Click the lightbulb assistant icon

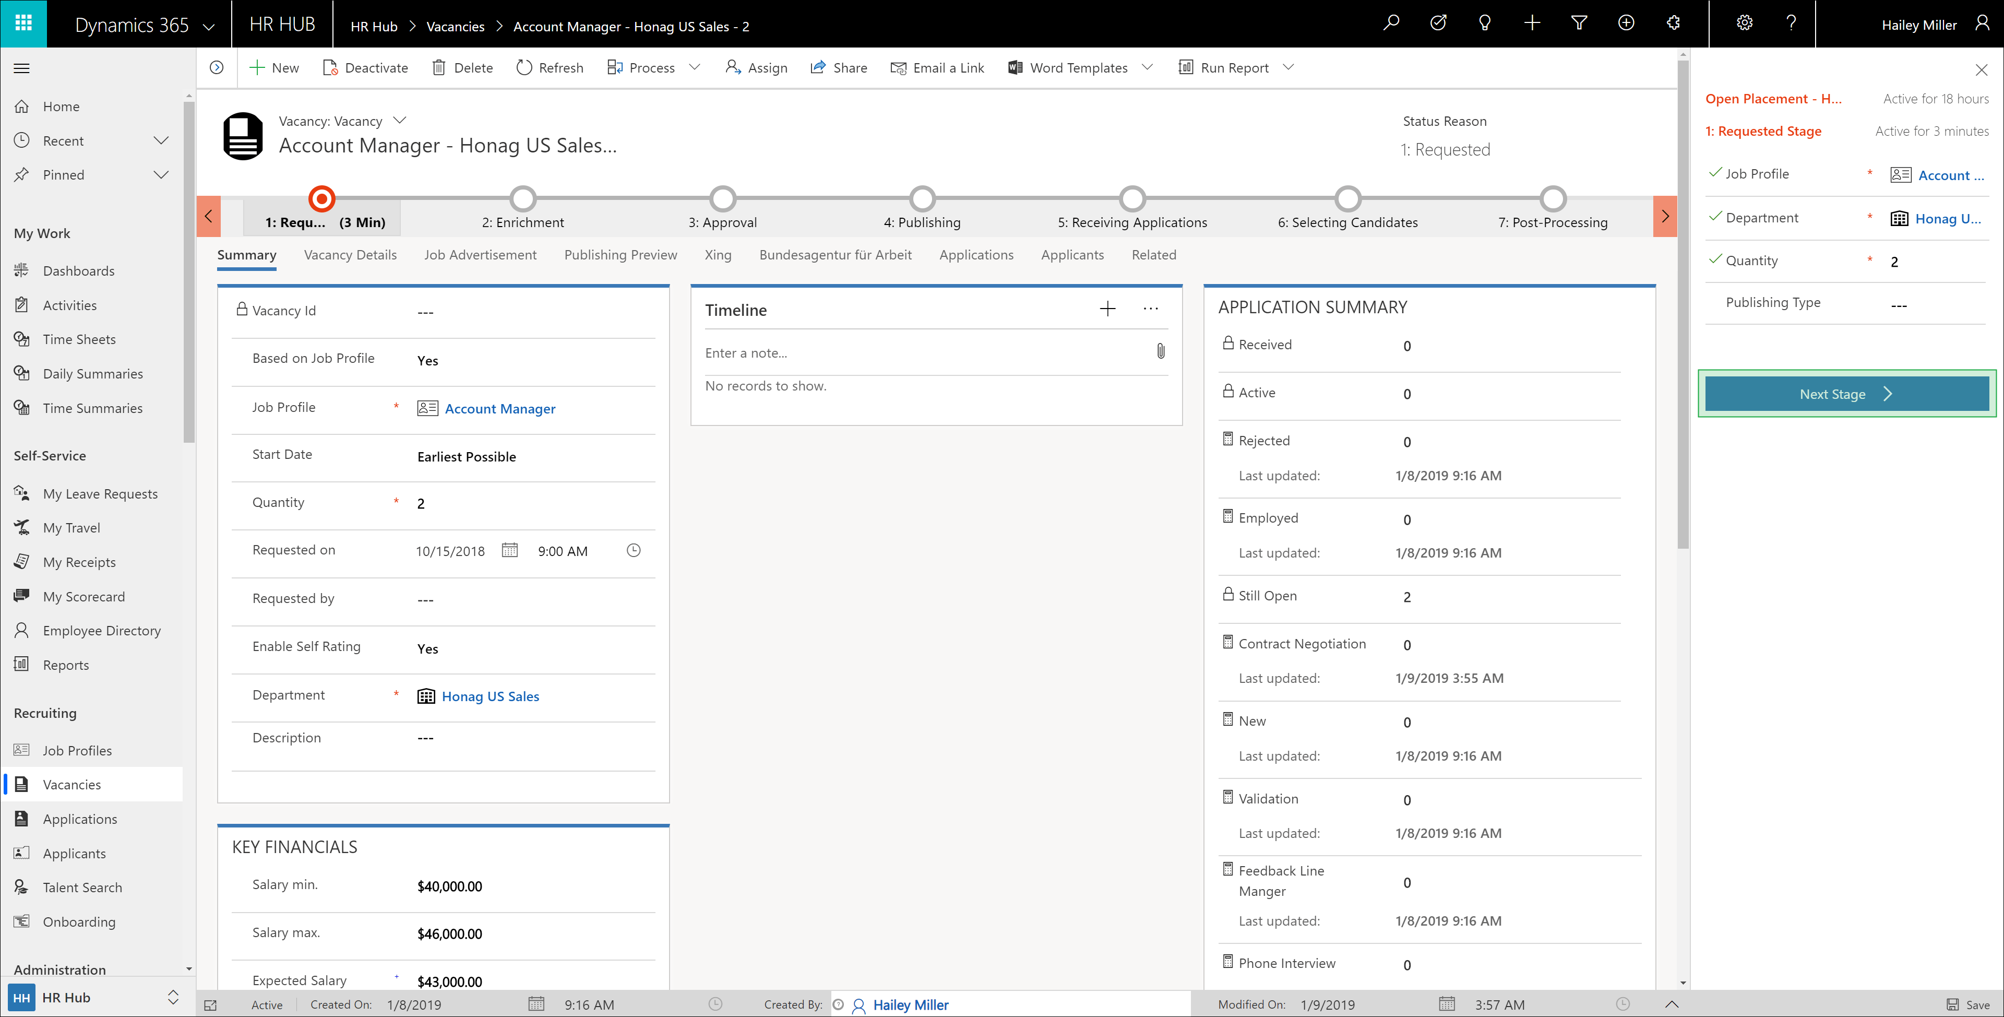click(x=1484, y=23)
